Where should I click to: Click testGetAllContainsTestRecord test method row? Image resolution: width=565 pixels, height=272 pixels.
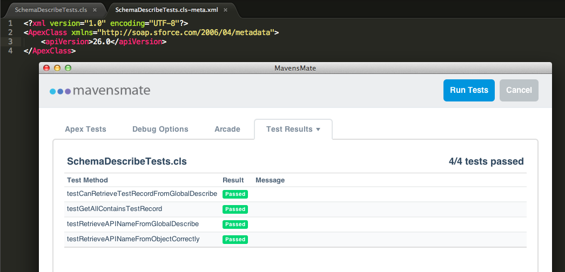(295, 209)
